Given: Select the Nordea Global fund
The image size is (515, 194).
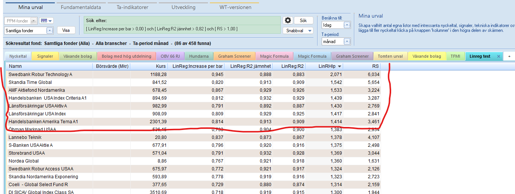Looking at the screenshot, I should coord(194,161).
